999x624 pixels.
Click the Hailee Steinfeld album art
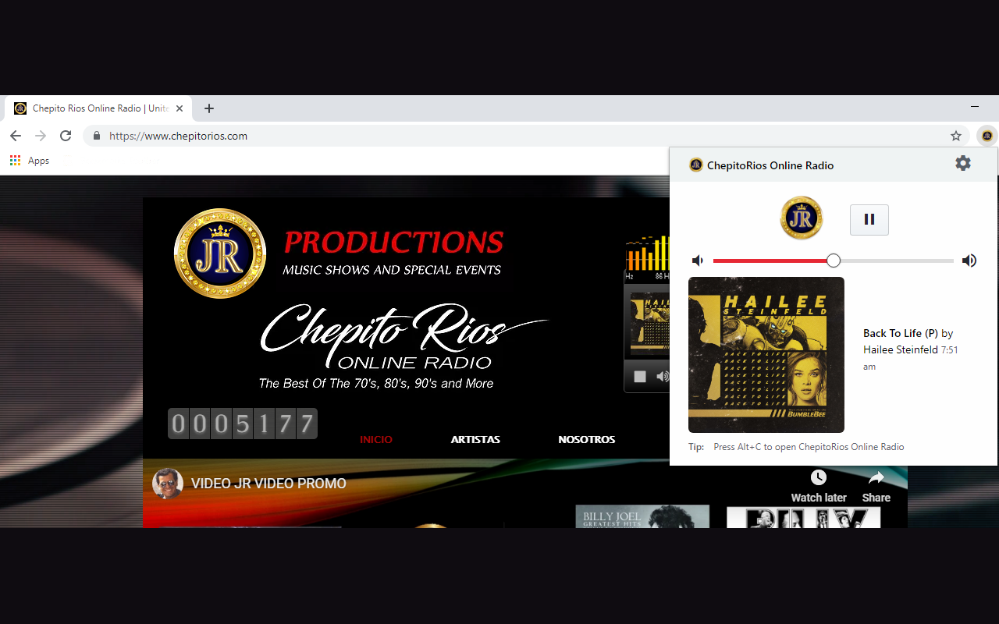point(766,354)
